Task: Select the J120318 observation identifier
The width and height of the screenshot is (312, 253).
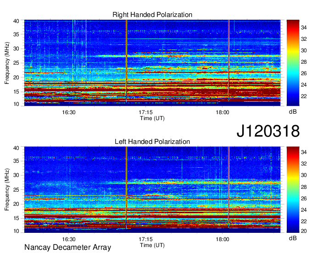Action: point(268,131)
